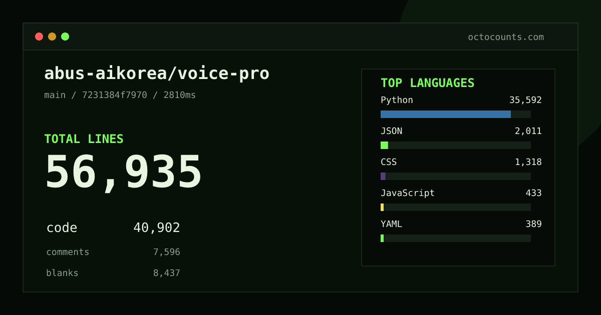This screenshot has height=315, width=601.
Task: Select the blanks value 8,437
Action: click(x=167, y=273)
